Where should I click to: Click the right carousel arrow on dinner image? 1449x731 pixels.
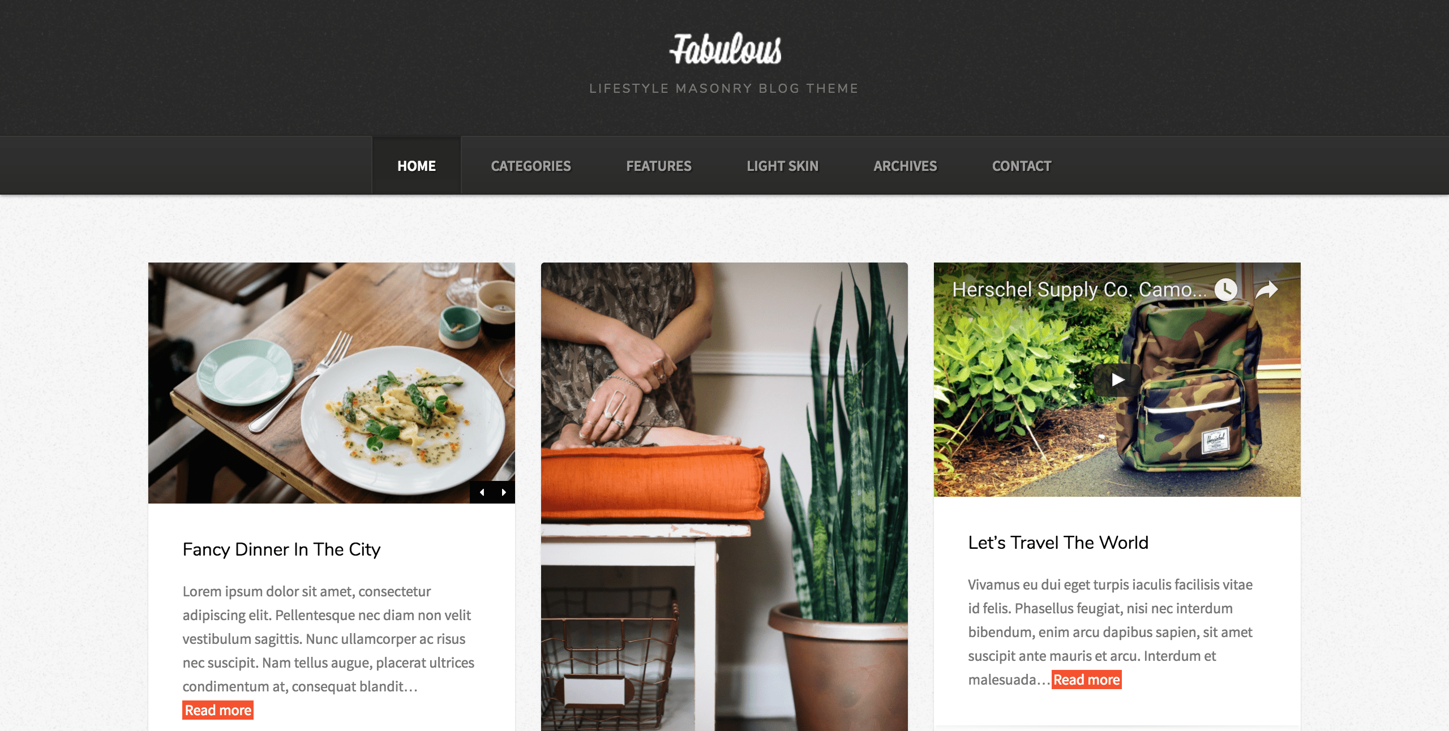pyautogui.click(x=503, y=491)
